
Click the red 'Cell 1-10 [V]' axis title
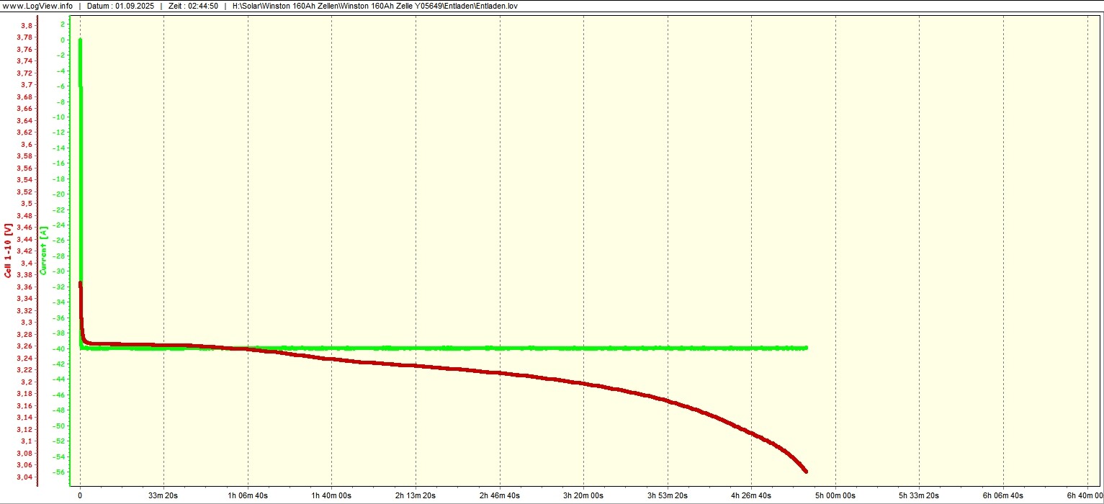(8, 250)
